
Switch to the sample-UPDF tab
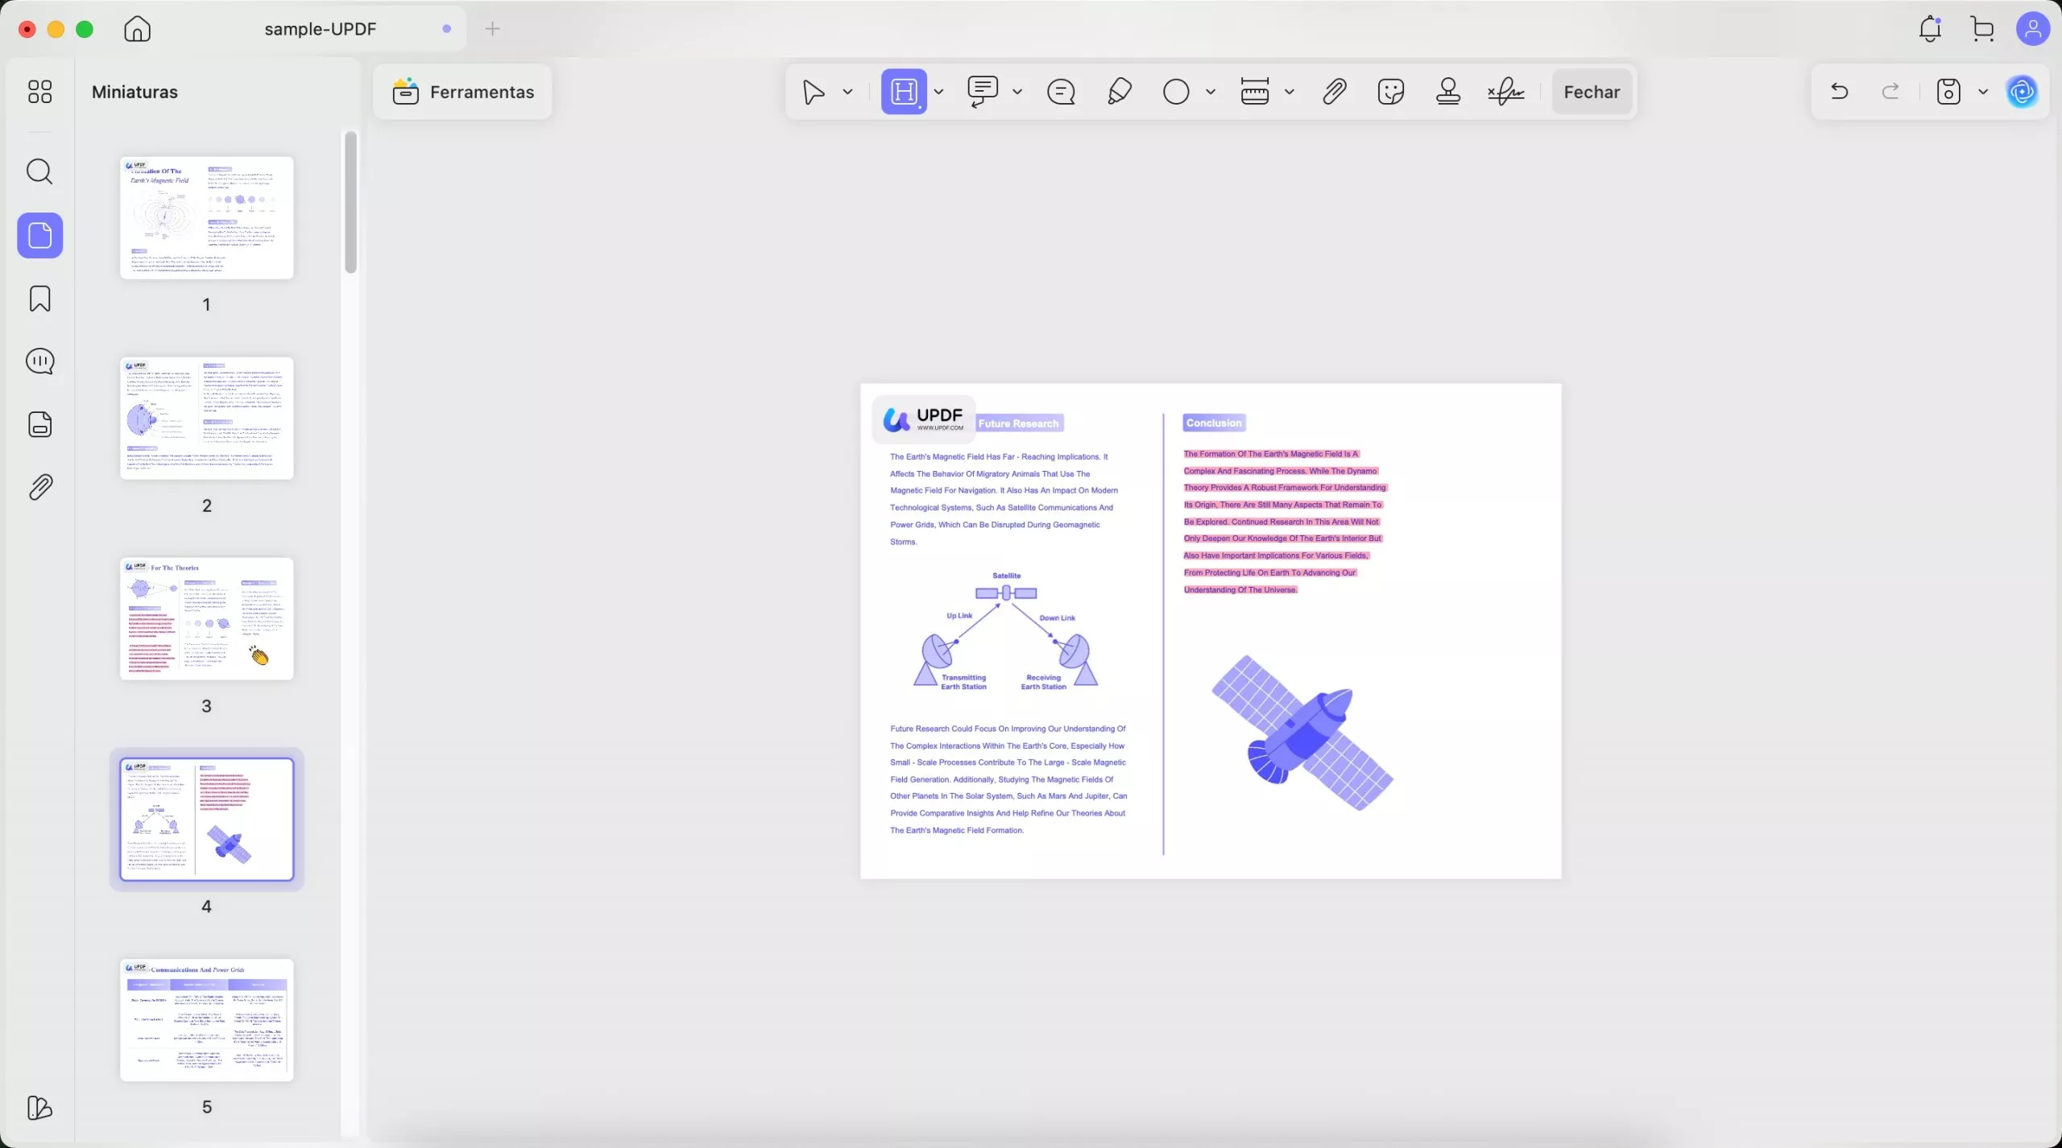pos(321,29)
